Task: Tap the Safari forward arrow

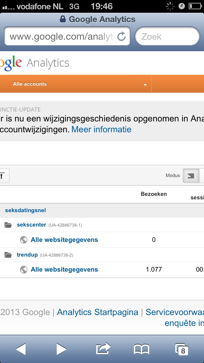Action: tap(61, 349)
